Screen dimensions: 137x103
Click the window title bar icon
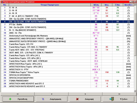pyautogui.click(x=2, y=2)
